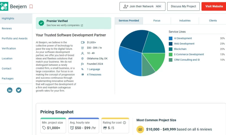Switch to the Industries tab

click(x=185, y=21)
